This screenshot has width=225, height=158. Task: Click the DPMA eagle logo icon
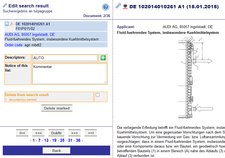point(125,7)
